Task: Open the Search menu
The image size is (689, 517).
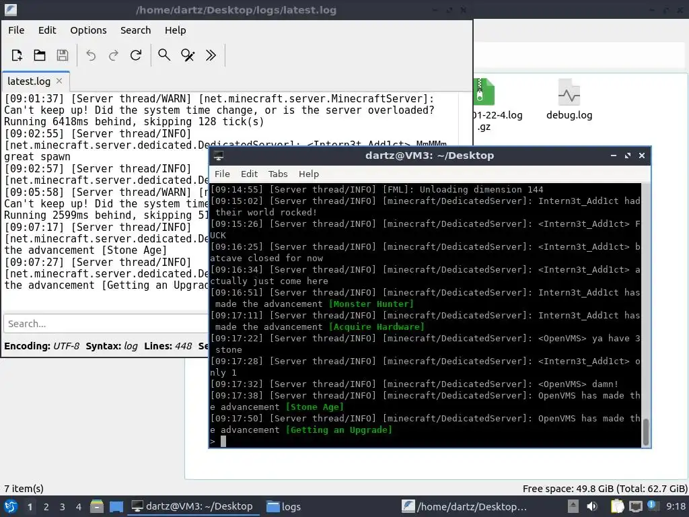Action: pyautogui.click(x=135, y=30)
